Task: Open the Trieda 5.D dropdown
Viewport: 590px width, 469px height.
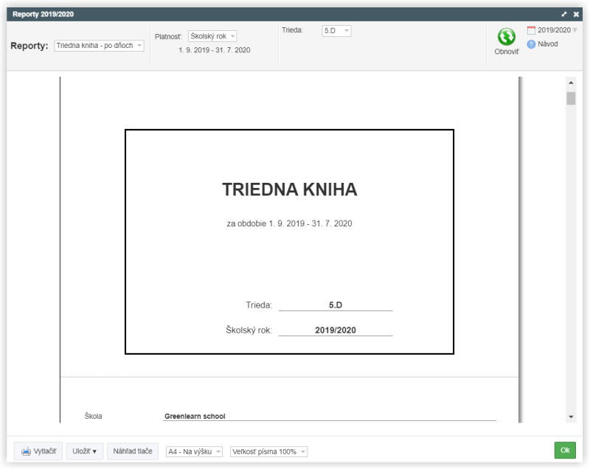Action: tap(336, 30)
